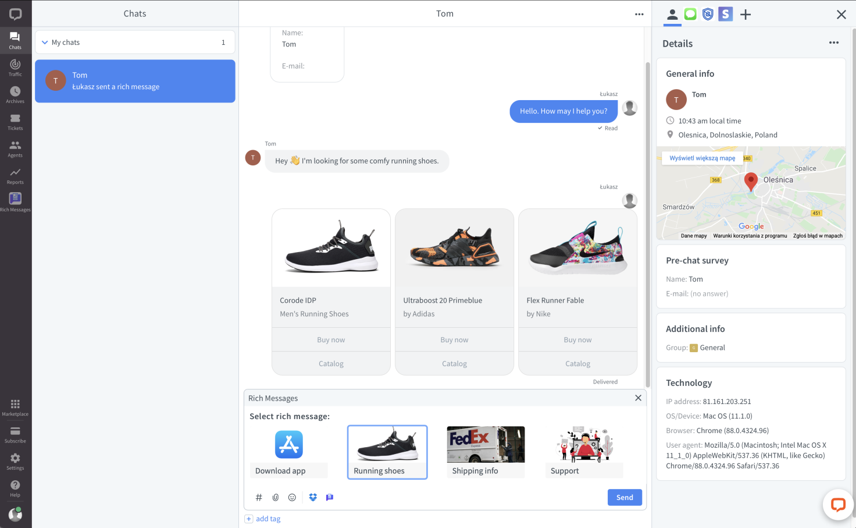Open the Traffic section
The height and width of the screenshot is (528, 856).
15,68
